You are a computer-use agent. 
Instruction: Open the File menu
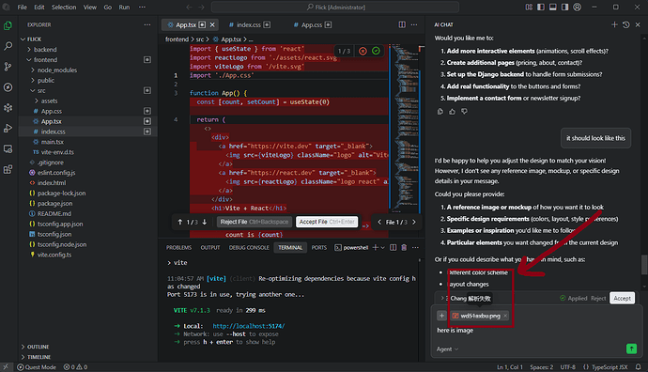[x=22, y=7]
